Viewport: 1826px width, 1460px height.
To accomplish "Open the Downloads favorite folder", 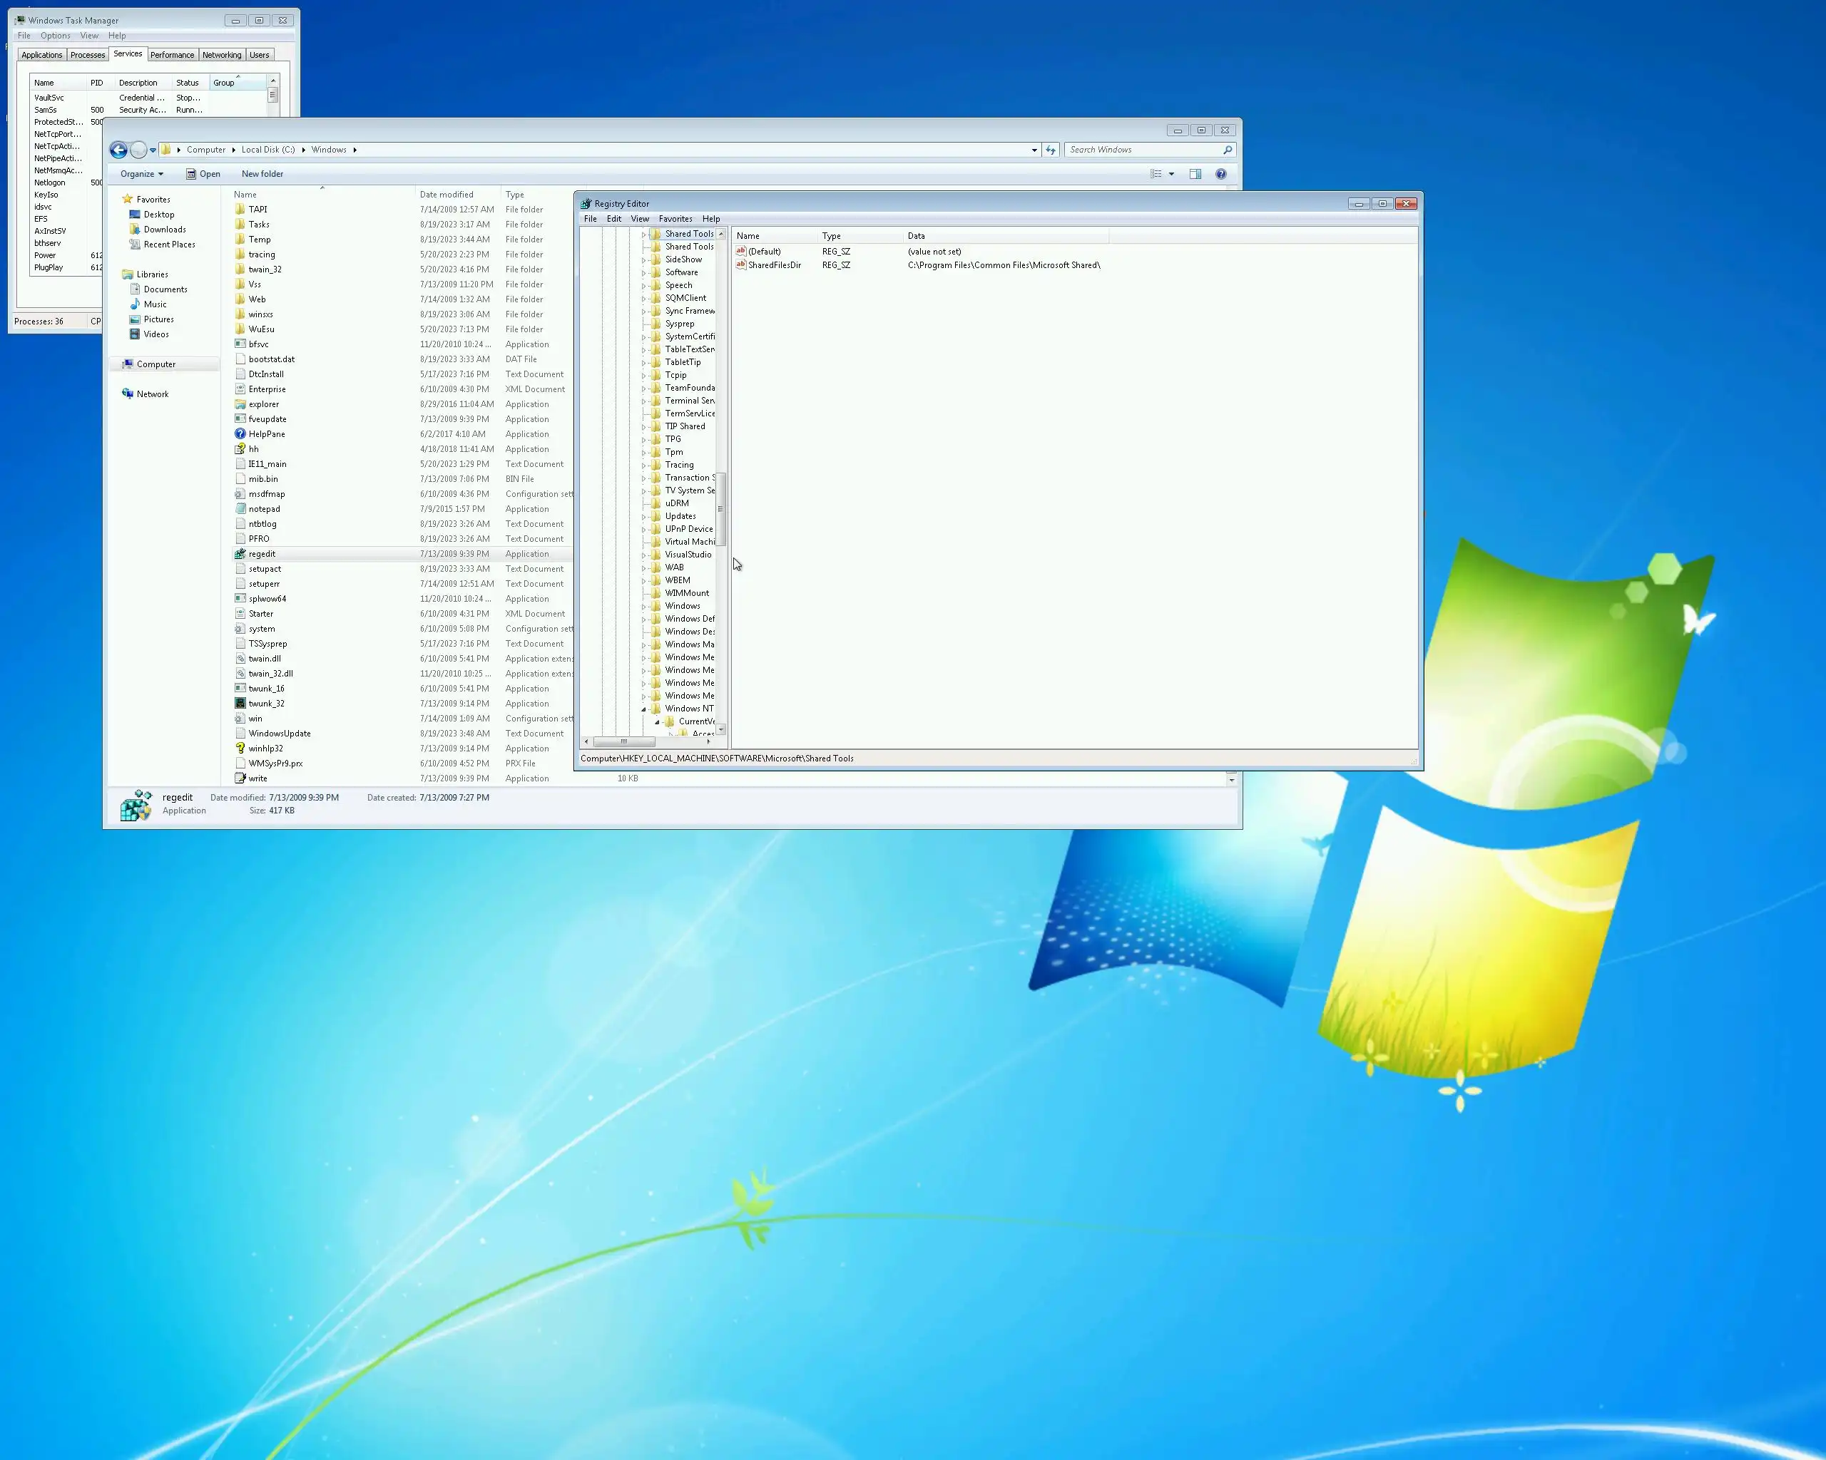I will tap(164, 230).
